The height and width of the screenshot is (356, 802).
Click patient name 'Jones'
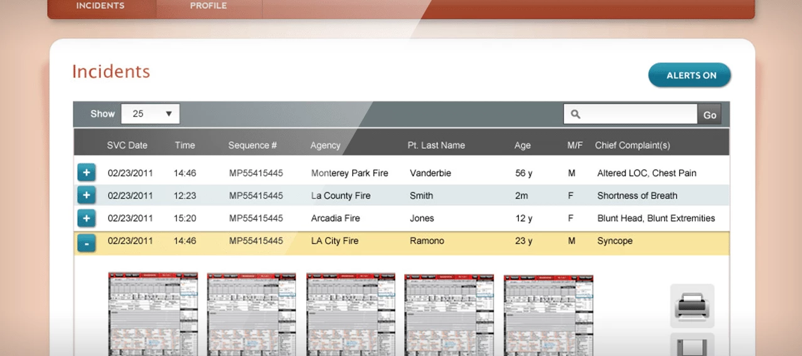(422, 218)
